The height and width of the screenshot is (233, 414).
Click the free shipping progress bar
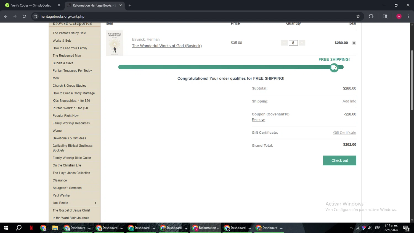[x=231, y=67]
